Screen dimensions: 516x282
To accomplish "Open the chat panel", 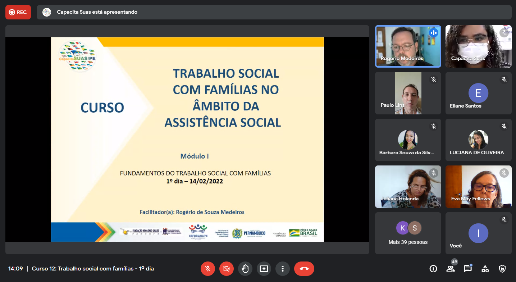I will [x=468, y=269].
